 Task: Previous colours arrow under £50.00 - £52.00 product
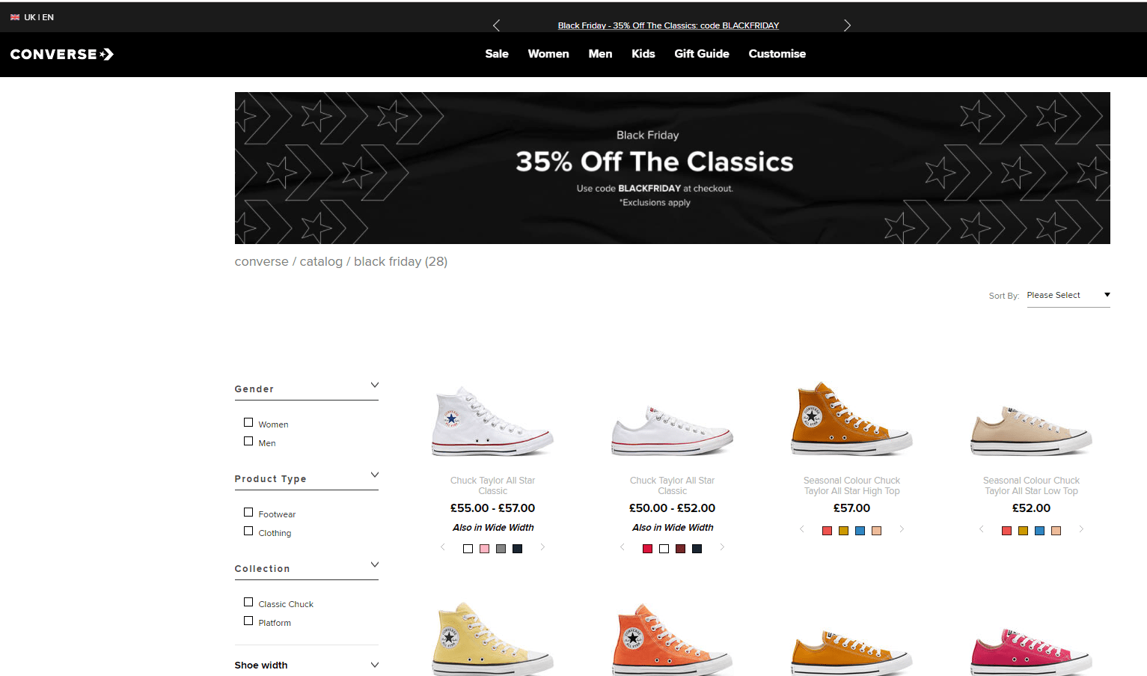pyautogui.click(x=623, y=547)
